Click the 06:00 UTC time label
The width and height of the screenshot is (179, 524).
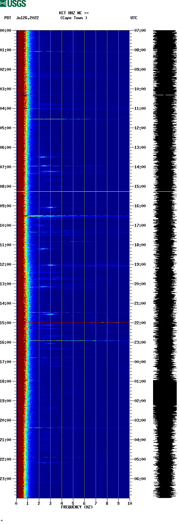tap(140, 479)
